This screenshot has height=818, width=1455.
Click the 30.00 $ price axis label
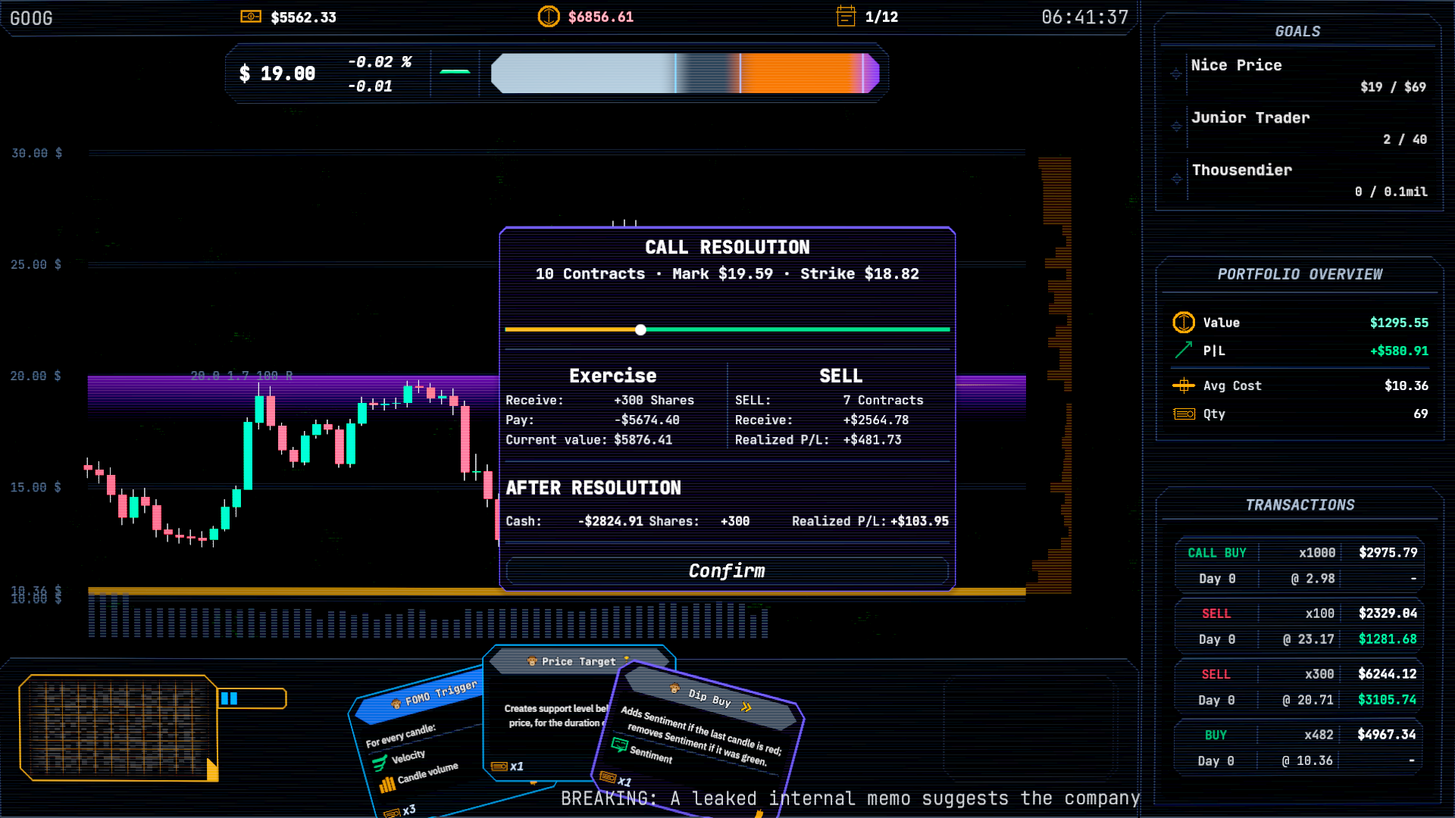point(36,153)
